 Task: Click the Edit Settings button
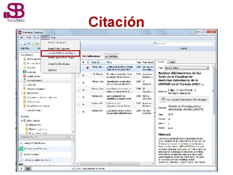111,56
